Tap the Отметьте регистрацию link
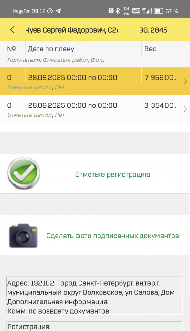This screenshot has width=190, height=331. click(x=112, y=175)
